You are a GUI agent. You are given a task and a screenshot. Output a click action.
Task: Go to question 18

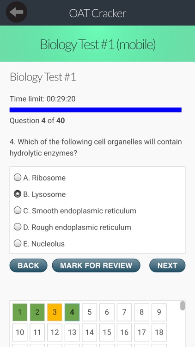[x=159, y=332]
